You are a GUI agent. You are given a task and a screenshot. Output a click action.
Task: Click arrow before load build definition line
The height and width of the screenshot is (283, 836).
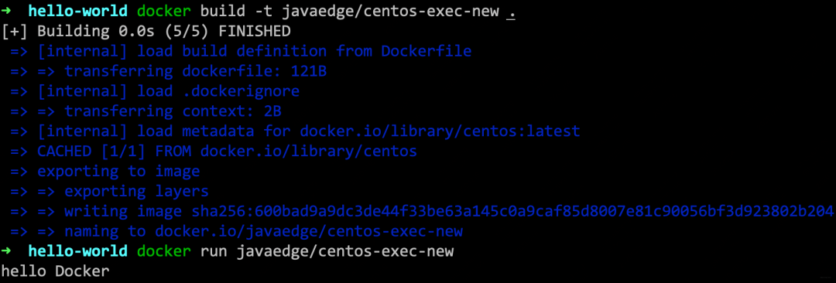(x=19, y=52)
